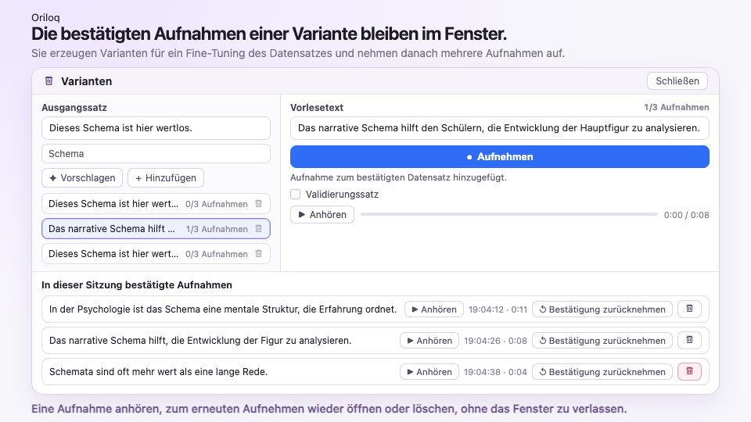This screenshot has width=751, height=422.
Task: Focus the "Schema" keyword input field
Action: (156, 154)
